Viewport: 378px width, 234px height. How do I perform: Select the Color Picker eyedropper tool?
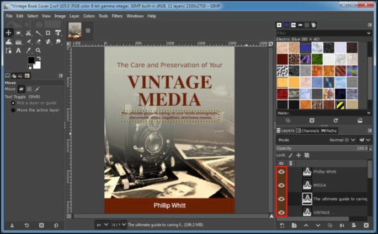pyautogui.click(x=29, y=51)
